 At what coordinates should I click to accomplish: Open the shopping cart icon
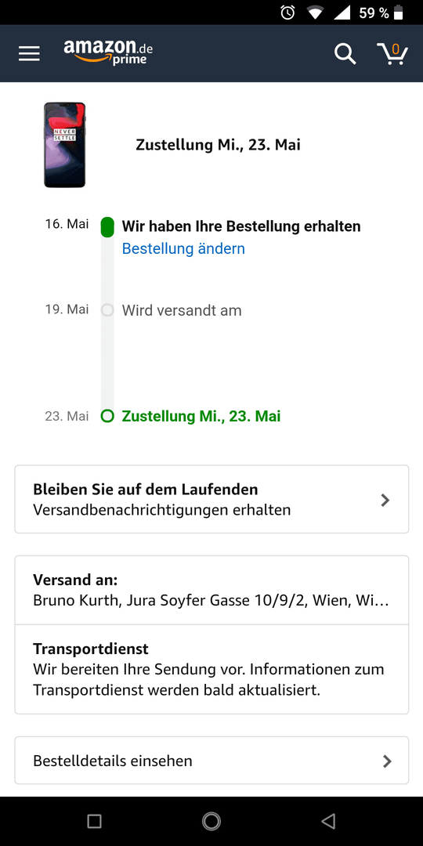coord(392,53)
